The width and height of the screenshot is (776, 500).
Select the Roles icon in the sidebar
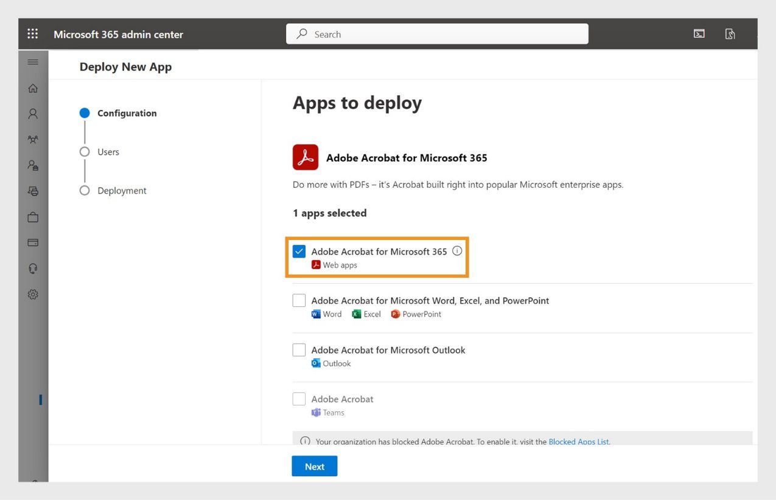coord(33,165)
